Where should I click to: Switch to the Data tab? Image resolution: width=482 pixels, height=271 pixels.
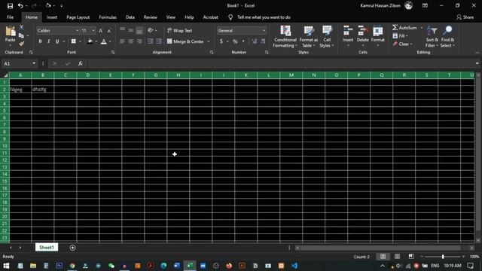coord(130,17)
